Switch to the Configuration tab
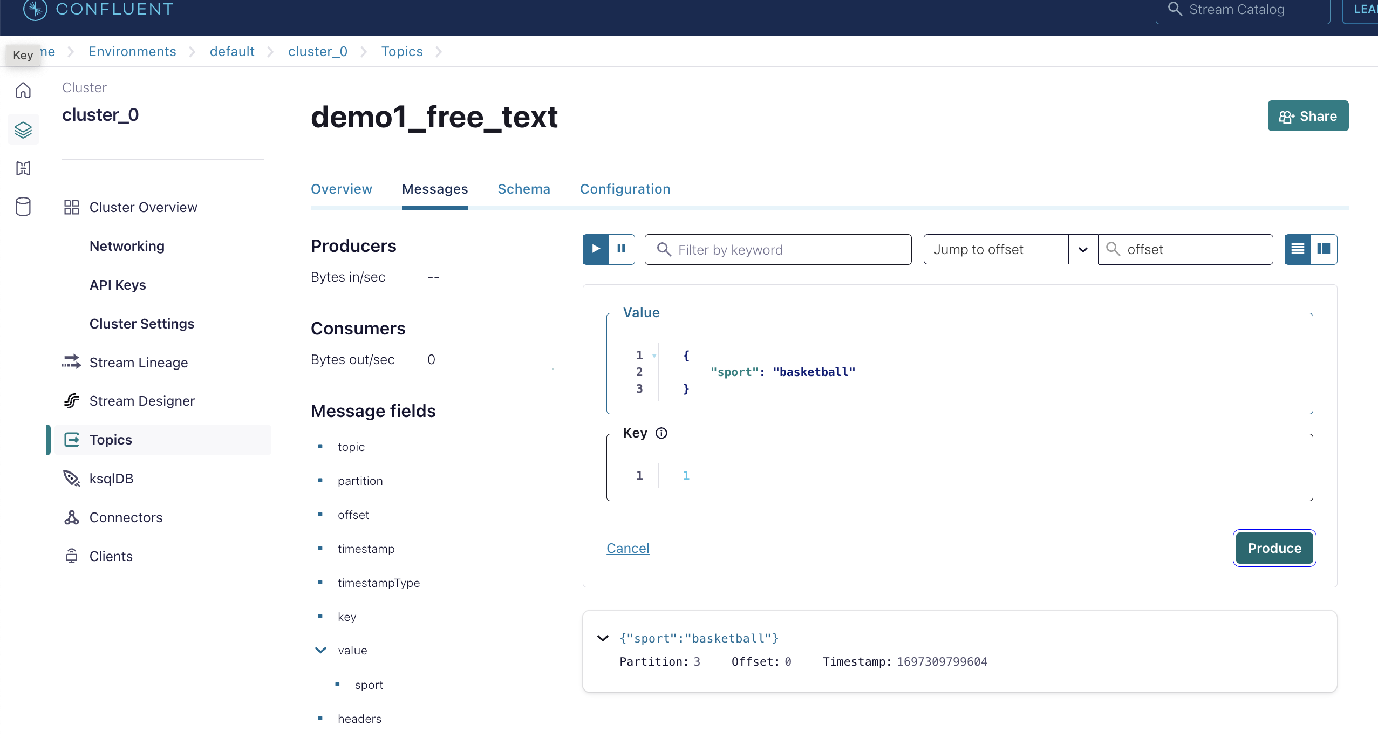 coord(625,189)
